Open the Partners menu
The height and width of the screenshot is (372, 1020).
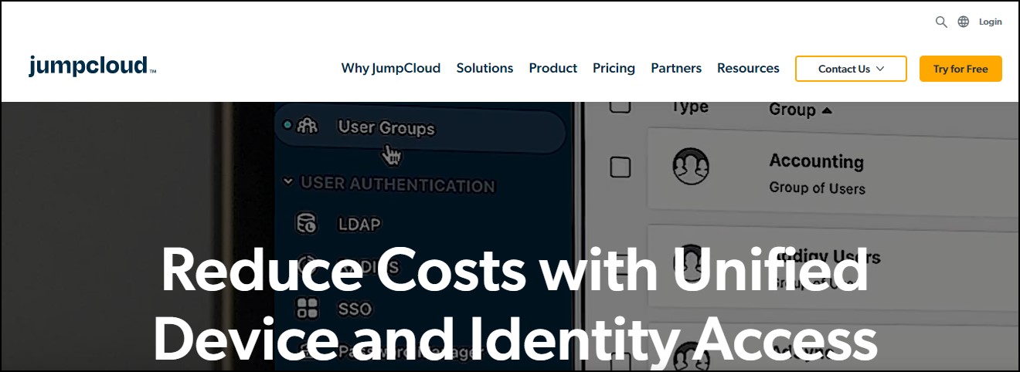click(x=676, y=68)
